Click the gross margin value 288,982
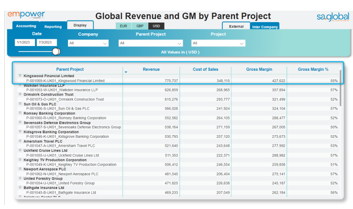Viewport: 353px width, 209px height. (279, 155)
